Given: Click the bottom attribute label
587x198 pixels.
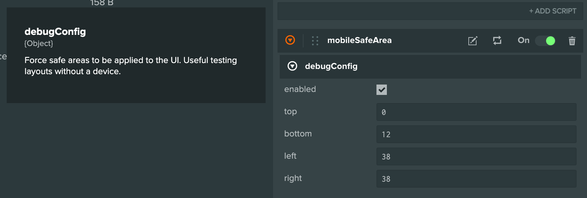Looking at the screenshot, I should click(298, 134).
